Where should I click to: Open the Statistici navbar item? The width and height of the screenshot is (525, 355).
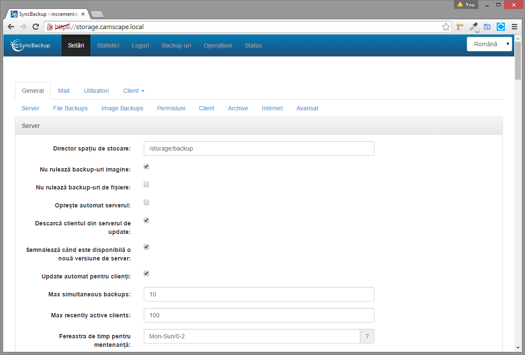pyautogui.click(x=108, y=45)
